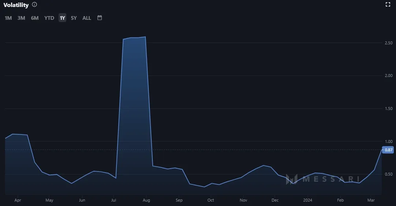Click the Mar x-axis label
396x206 pixels.
click(x=371, y=200)
